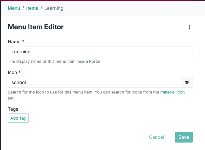The image size is (205, 150).
Task: Click the display name help text
Action: pyautogui.click(x=54, y=61)
